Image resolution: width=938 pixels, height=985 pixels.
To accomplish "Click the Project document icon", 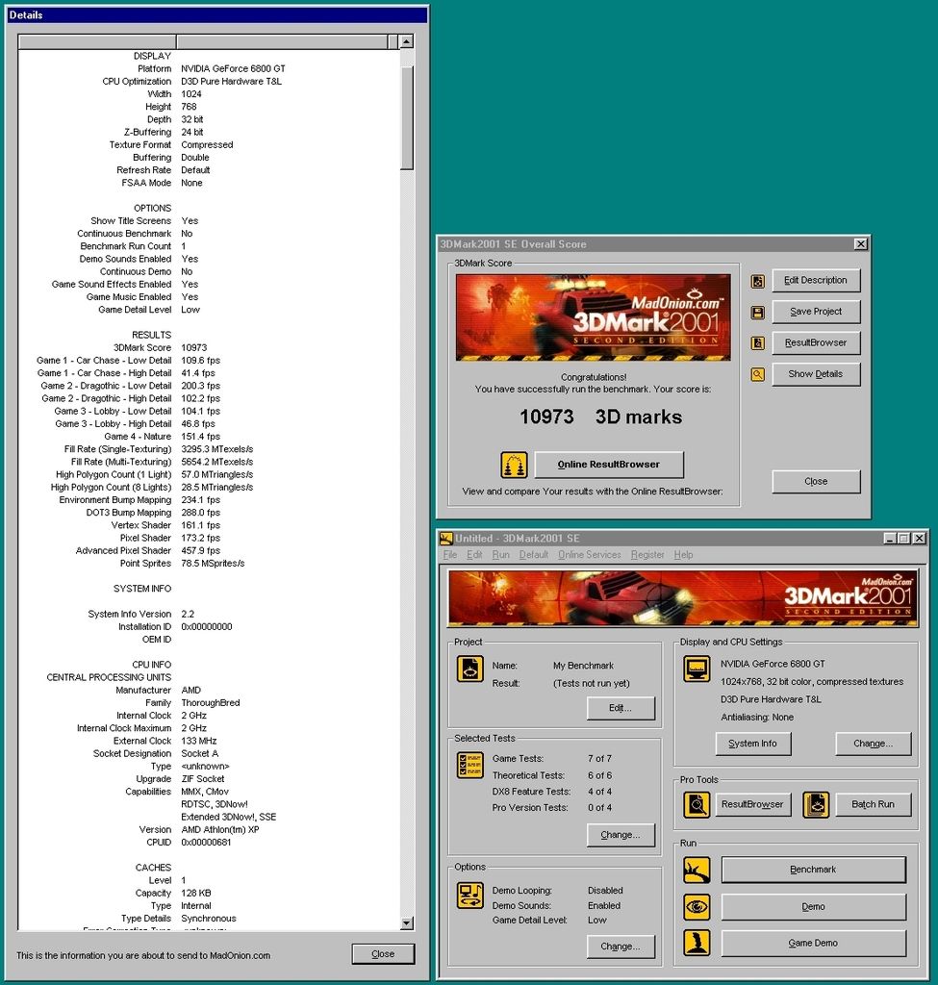I will click(469, 669).
